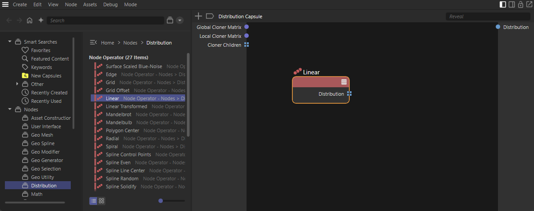
Task: Open the hamburger main menu icon
Action: click(5, 4)
